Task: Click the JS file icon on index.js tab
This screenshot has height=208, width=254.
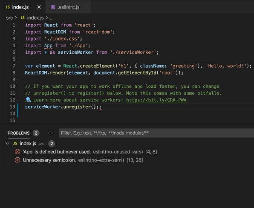Action: point(8,7)
